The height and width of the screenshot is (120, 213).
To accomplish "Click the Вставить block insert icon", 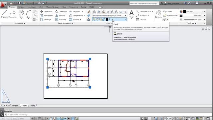I will tap(158, 14).
